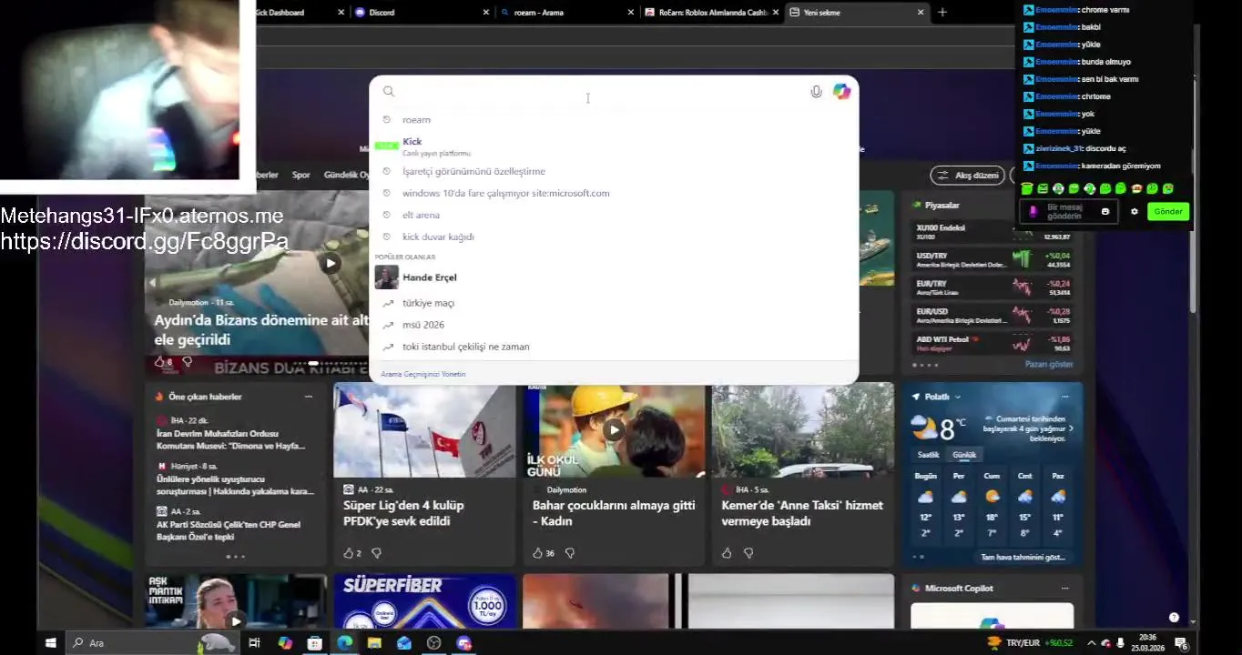The height and width of the screenshot is (655, 1242).
Task: Open Arama Geçmişinizi Yönetin link
Action: [x=423, y=375]
